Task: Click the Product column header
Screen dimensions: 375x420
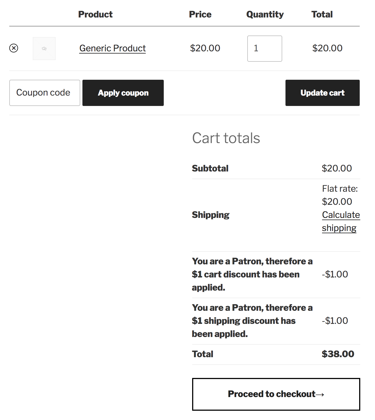Action: pyautogui.click(x=95, y=14)
